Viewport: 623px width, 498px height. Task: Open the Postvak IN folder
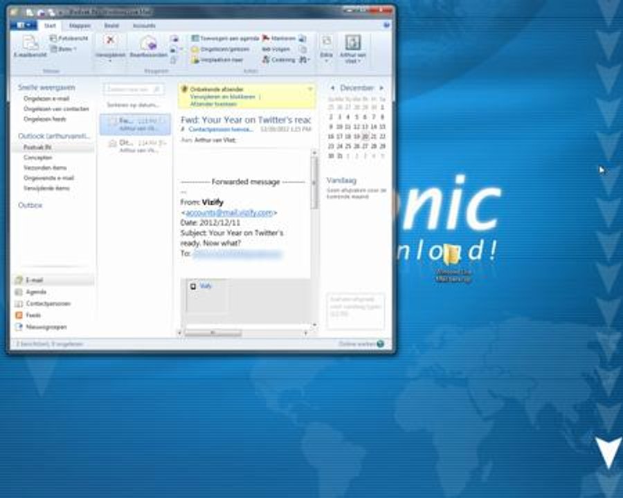click(53, 147)
